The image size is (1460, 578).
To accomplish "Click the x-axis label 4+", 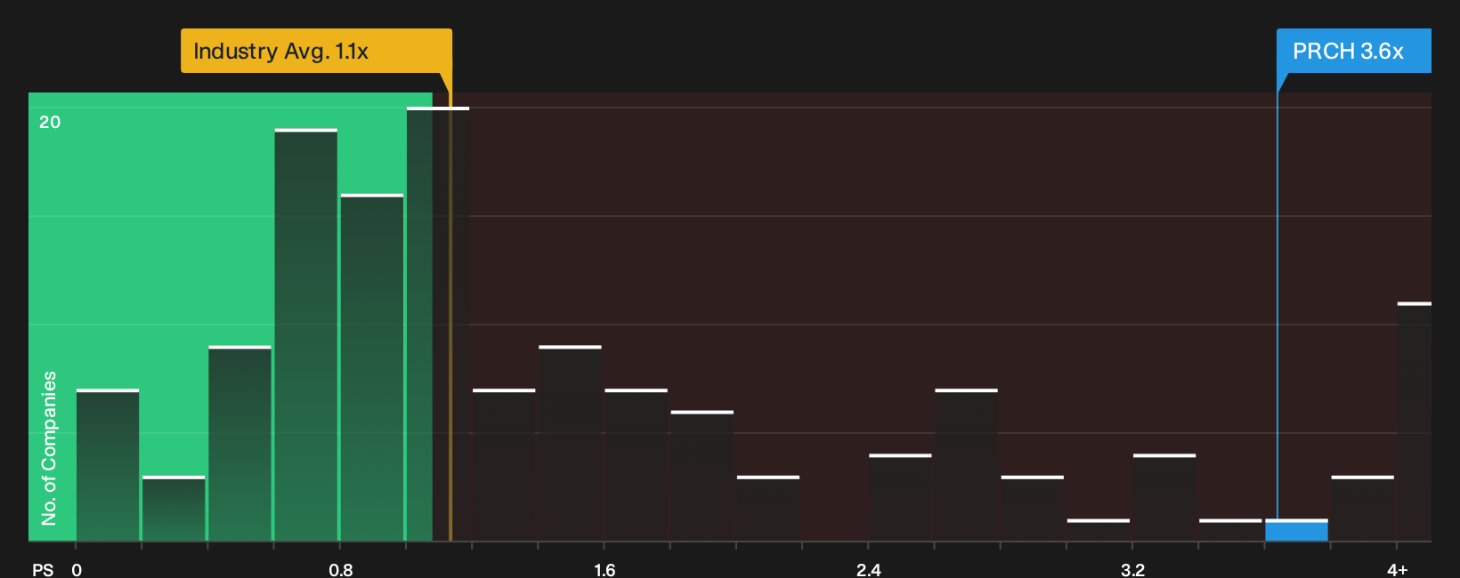I will pyautogui.click(x=1398, y=569).
